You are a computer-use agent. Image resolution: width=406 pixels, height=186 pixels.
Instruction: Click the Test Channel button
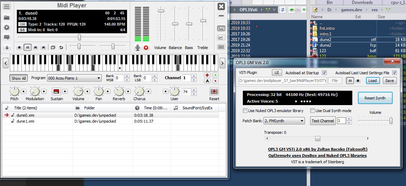coord(322,120)
